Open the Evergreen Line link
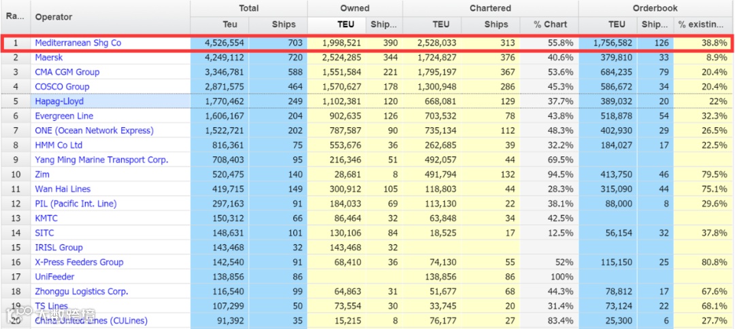The image size is (735, 329). tap(64, 116)
